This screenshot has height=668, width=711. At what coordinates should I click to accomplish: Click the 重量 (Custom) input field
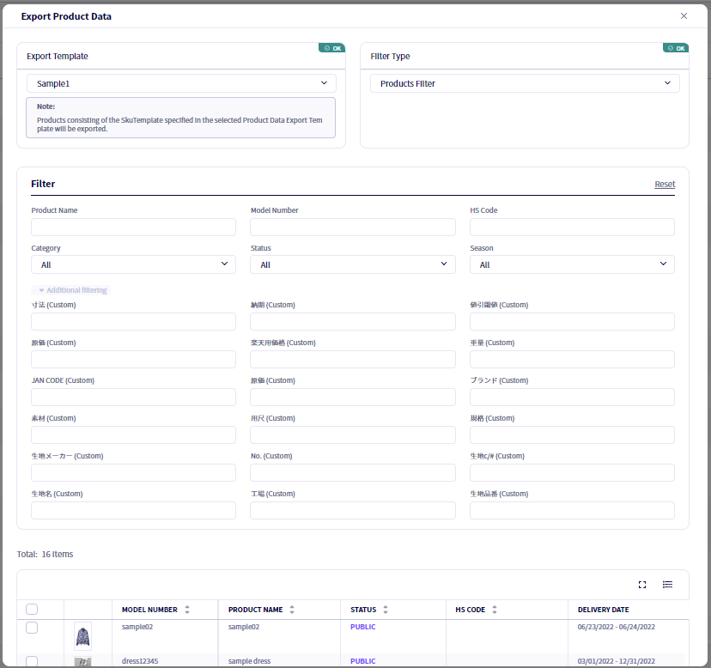coord(572,359)
